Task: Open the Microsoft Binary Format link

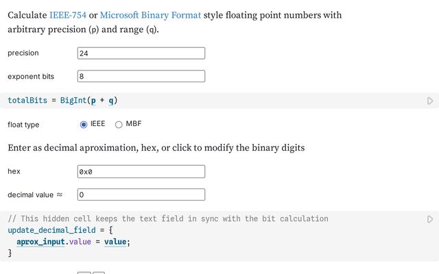Action: pyautogui.click(x=151, y=14)
